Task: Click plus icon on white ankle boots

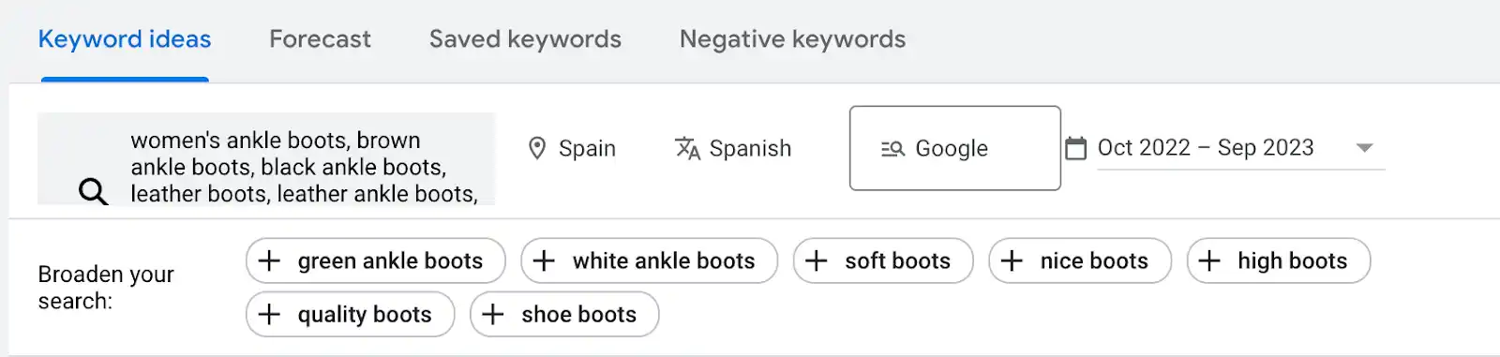Action: point(544,260)
